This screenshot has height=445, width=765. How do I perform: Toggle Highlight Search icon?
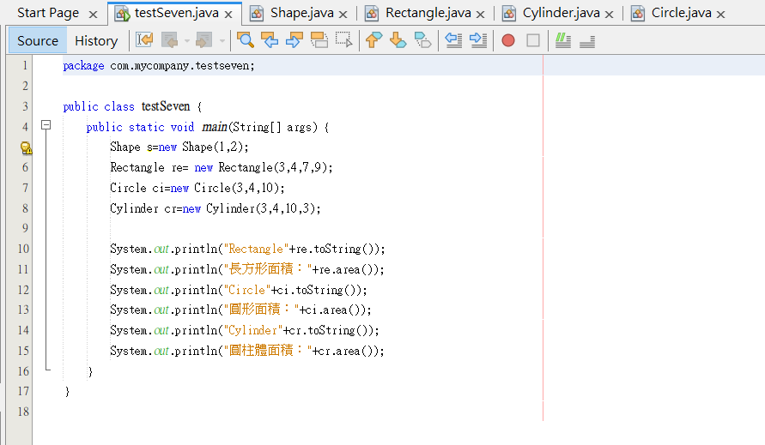319,40
